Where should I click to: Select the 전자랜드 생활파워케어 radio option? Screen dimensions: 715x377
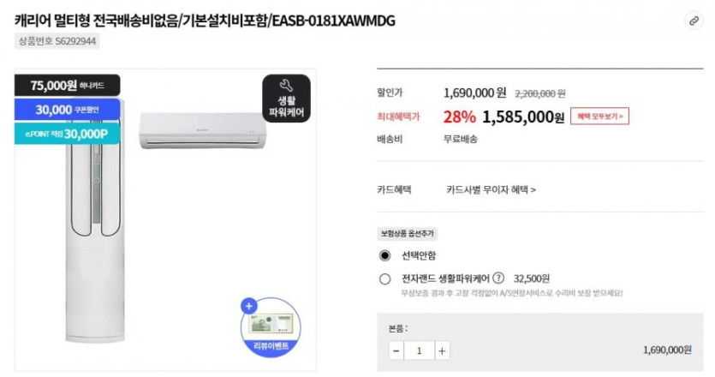click(385, 278)
